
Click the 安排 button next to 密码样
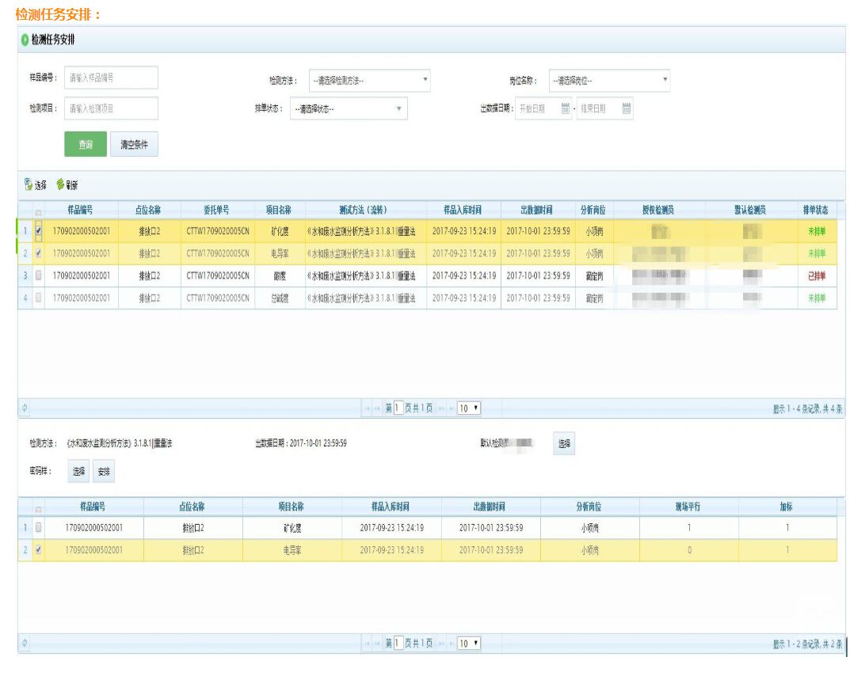coord(104,472)
